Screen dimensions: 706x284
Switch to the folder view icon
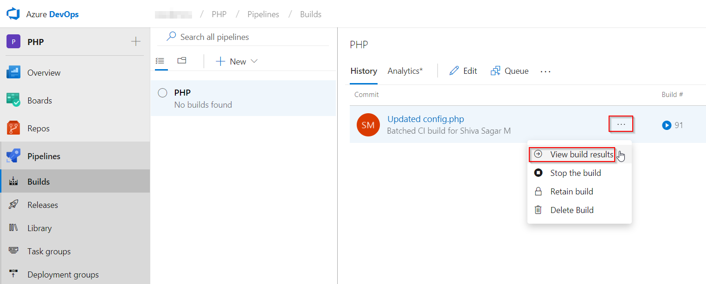[x=182, y=61]
